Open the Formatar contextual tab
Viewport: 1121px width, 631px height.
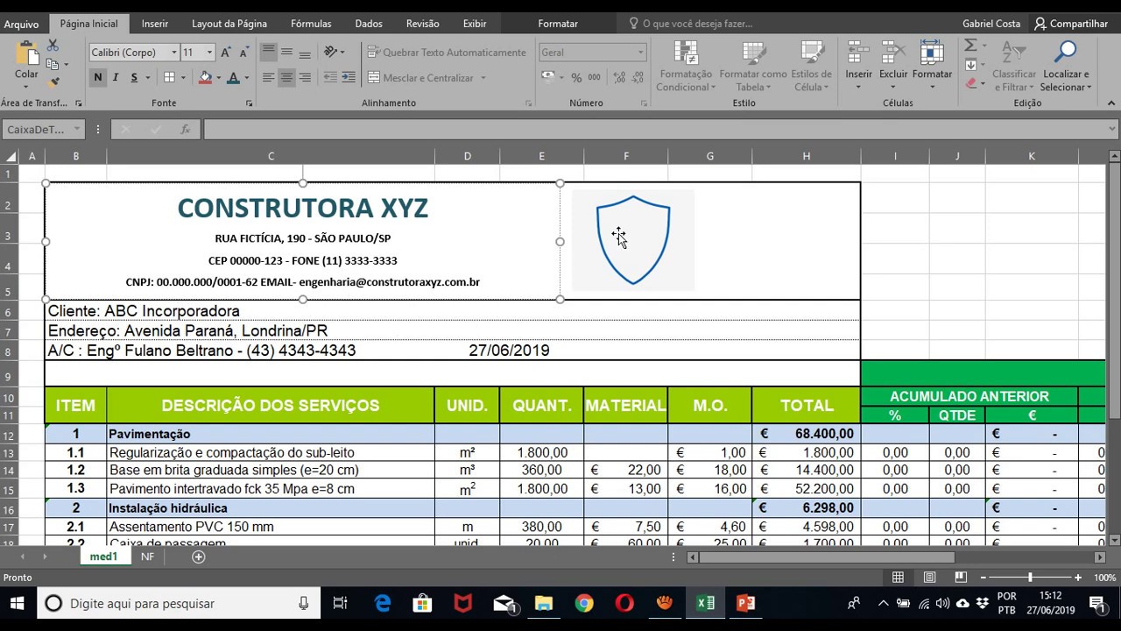[558, 24]
